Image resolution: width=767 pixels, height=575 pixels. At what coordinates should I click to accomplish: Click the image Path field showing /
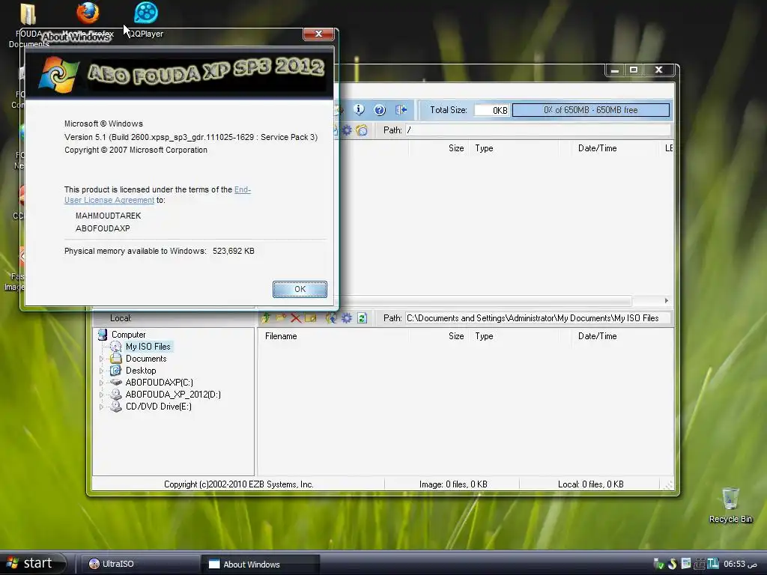[538, 130]
